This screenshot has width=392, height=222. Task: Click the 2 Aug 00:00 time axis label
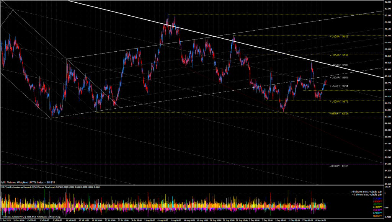click(149, 220)
